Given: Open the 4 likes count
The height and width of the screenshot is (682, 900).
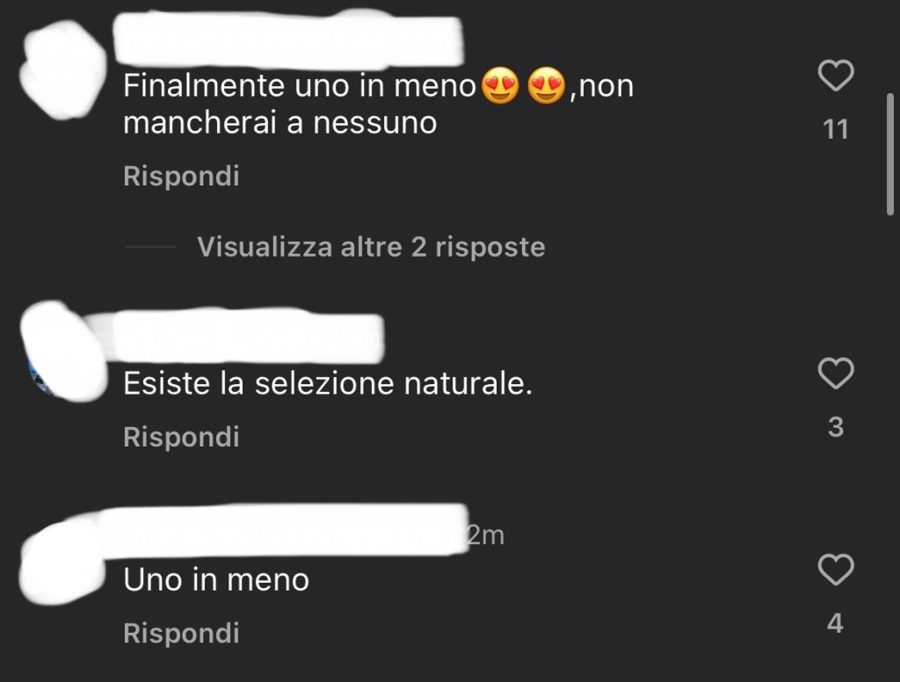Looking at the screenshot, I should pyautogui.click(x=835, y=623).
